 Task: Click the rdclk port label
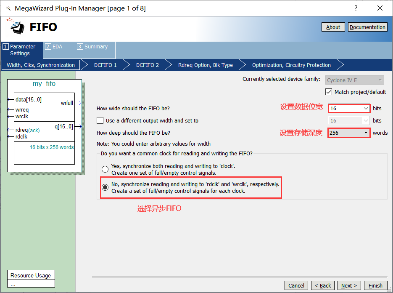click(21, 136)
